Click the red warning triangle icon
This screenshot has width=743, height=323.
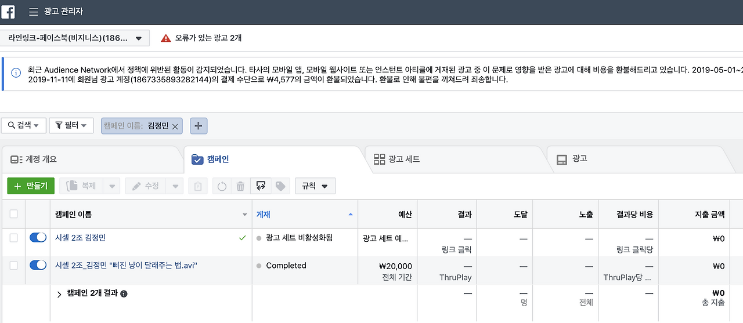pos(166,38)
